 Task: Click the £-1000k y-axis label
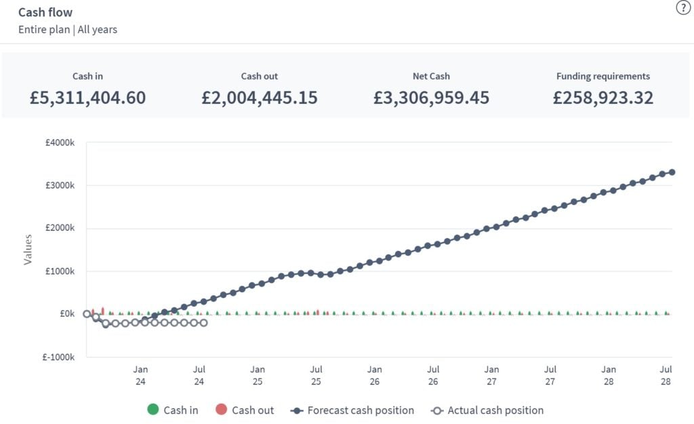pyautogui.click(x=59, y=357)
